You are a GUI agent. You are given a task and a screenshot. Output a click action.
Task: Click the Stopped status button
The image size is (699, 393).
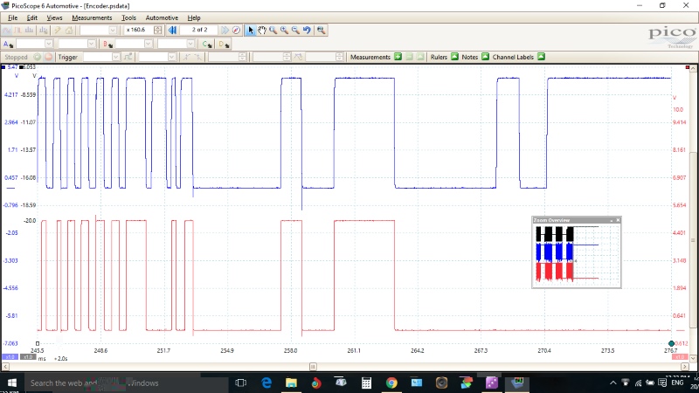(x=16, y=57)
